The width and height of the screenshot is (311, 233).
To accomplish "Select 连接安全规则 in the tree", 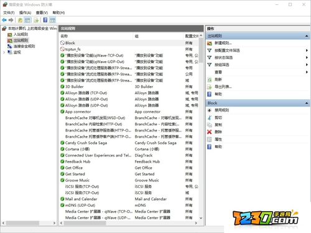I will coord(24,46).
